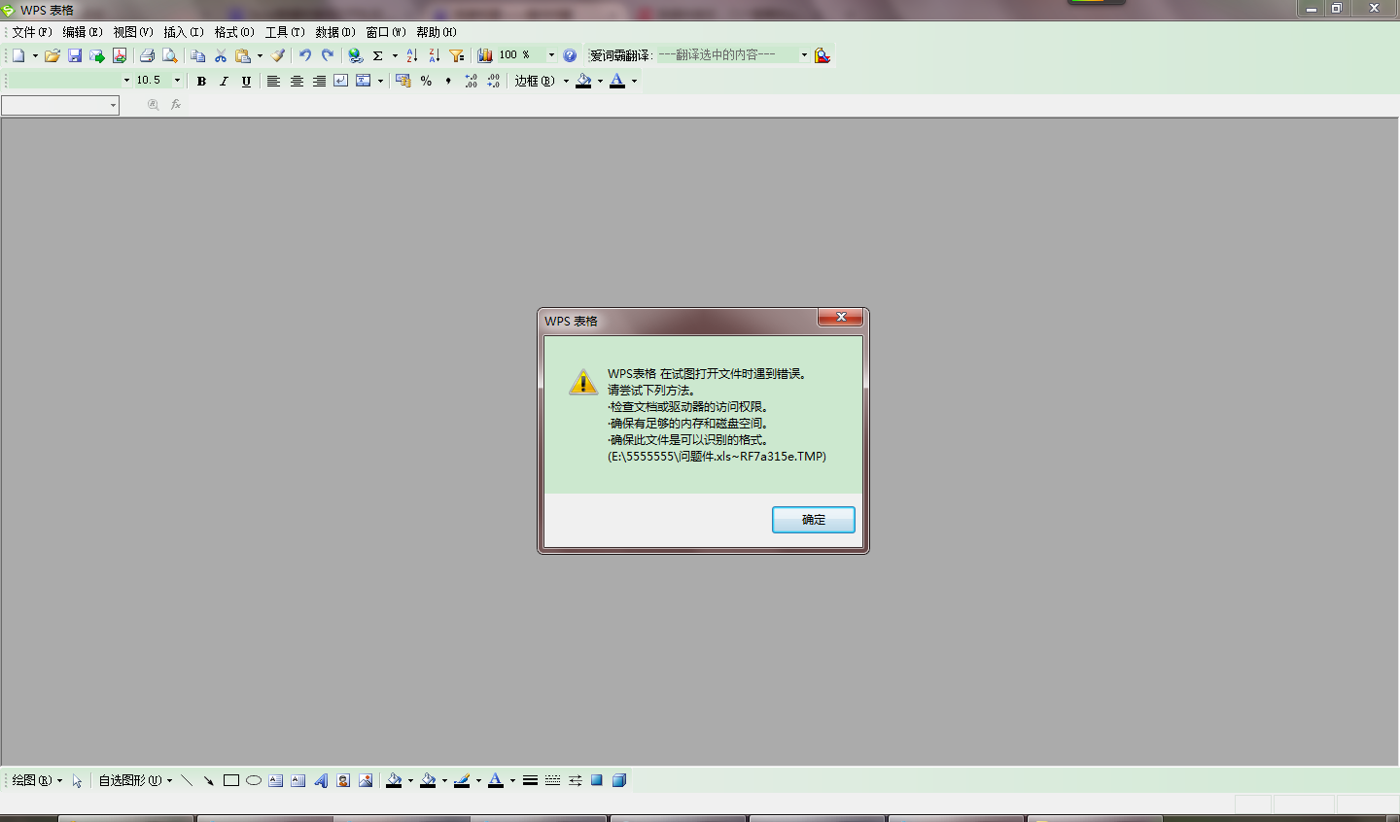Open zoom 100% dropdown
Screen dimensions: 1400x822
(x=551, y=55)
